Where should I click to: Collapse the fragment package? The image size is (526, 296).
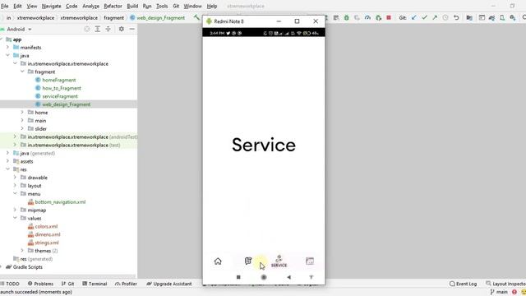coord(22,72)
